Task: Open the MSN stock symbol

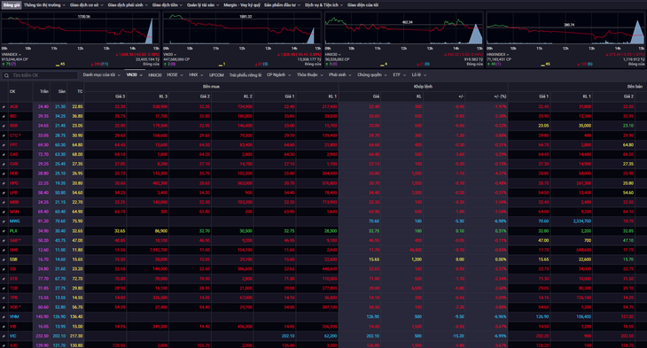Action: pyautogui.click(x=14, y=212)
